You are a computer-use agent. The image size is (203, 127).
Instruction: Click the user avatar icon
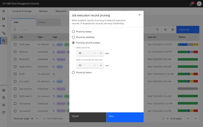(x=199, y=4)
